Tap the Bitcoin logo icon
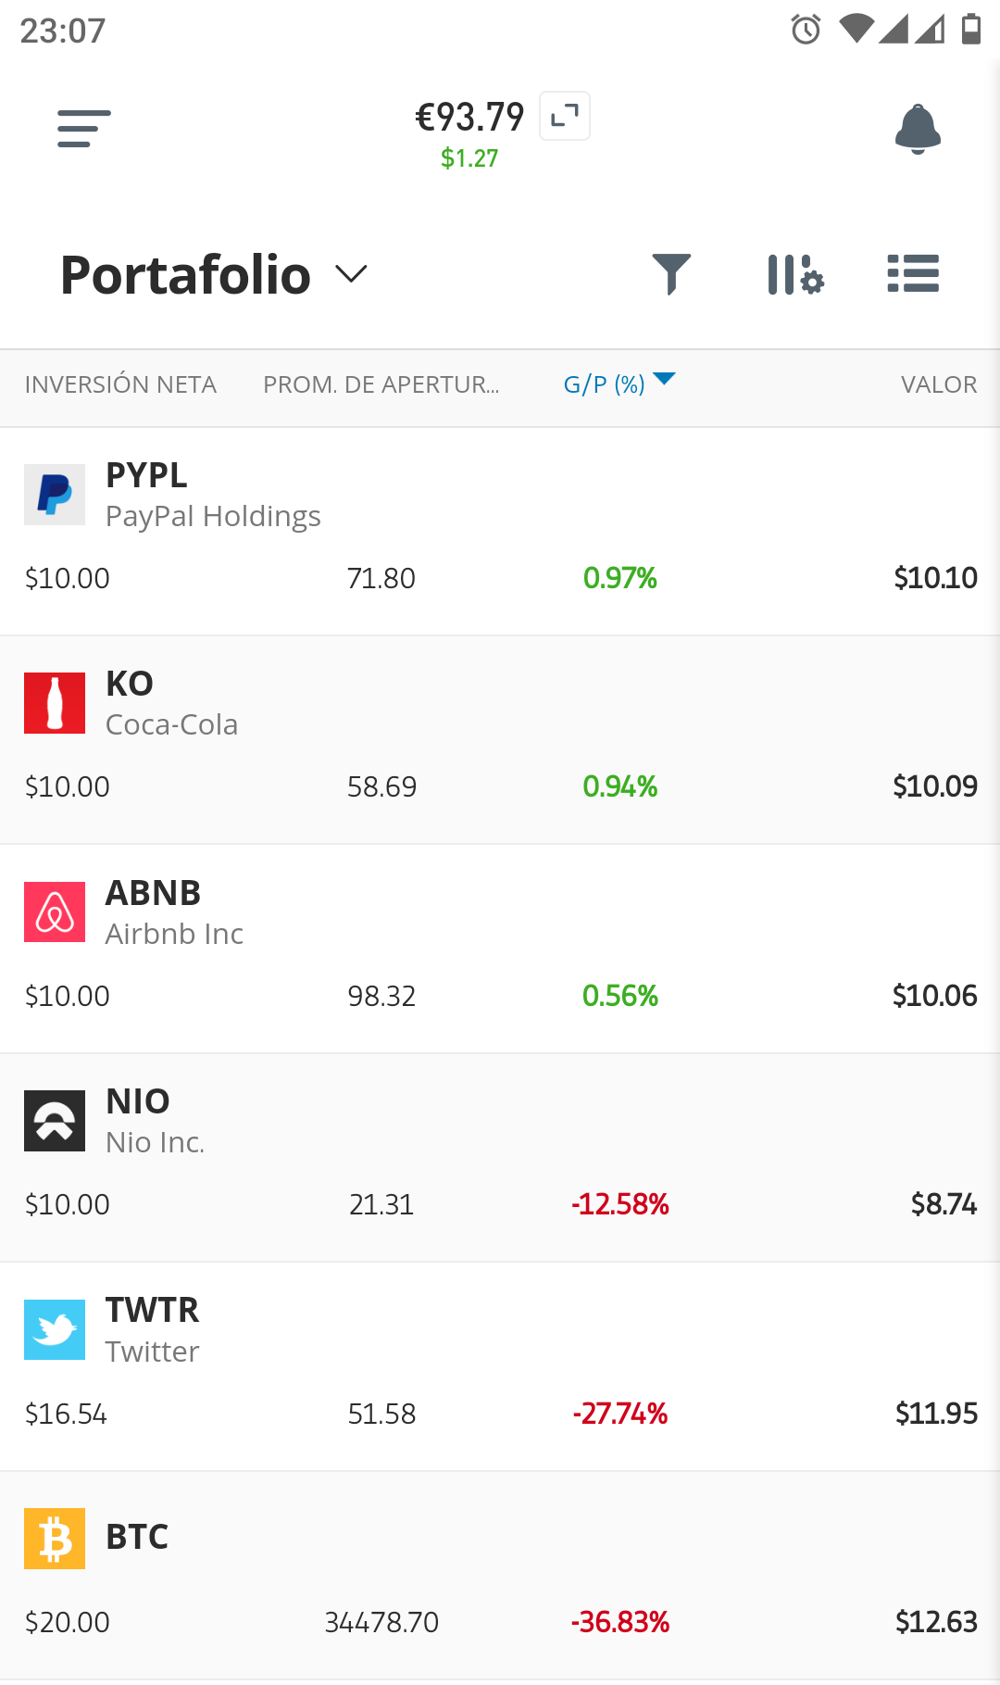 (x=55, y=1539)
